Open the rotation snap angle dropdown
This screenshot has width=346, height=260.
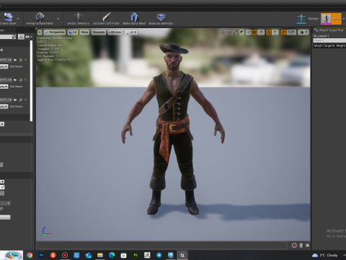coord(275,32)
